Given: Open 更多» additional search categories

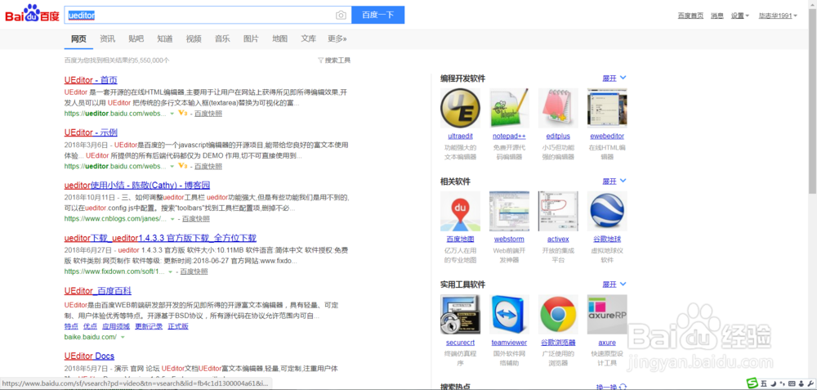Looking at the screenshot, I should [337, 38].
